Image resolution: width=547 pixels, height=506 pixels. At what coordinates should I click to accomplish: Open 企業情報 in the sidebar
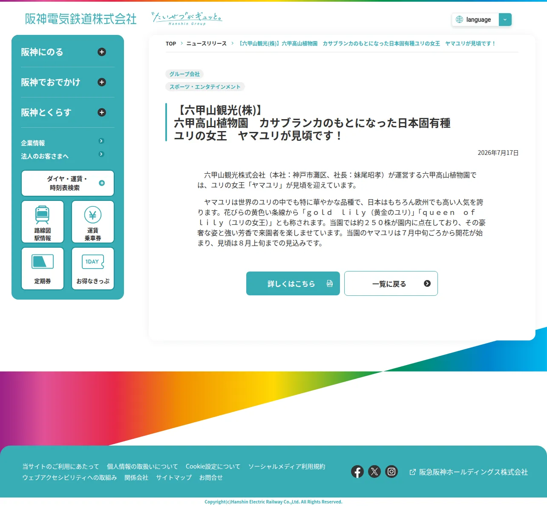coord(33,143)
